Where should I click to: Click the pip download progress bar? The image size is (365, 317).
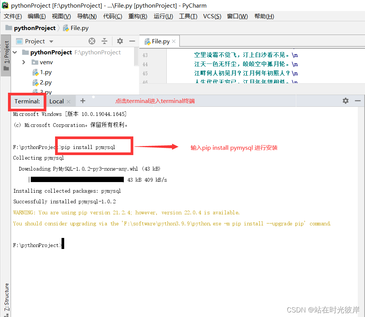tap(77, 179)
